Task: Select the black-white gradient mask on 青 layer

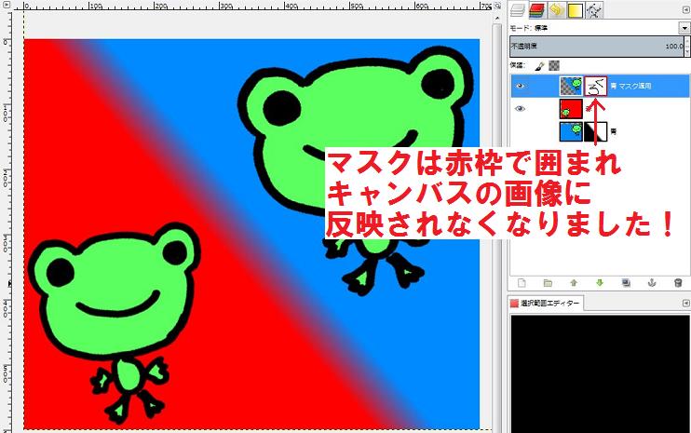Action: pyautogui.click(x=596, y=131)
